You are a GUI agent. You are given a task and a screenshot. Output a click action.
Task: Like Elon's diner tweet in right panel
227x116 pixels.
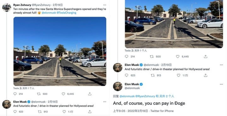pyautogui.click(x=179, y=75)
